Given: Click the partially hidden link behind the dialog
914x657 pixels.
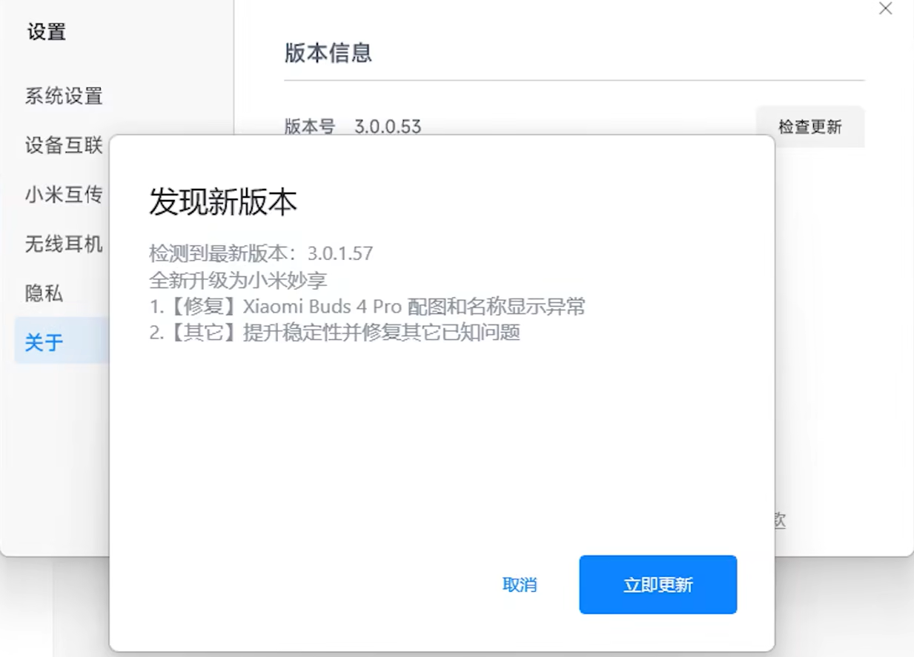Looking at the screenshot, I should click(780, 521).
